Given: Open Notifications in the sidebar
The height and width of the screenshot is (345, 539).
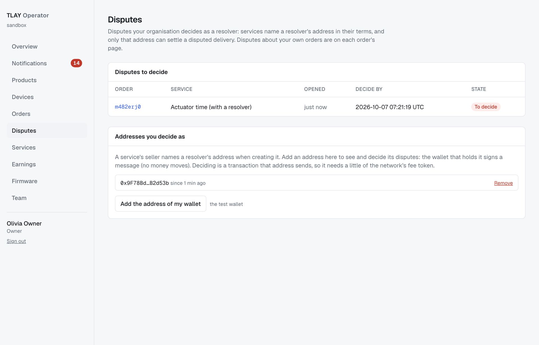Looking at the screenshot, I should pos(47,63).
